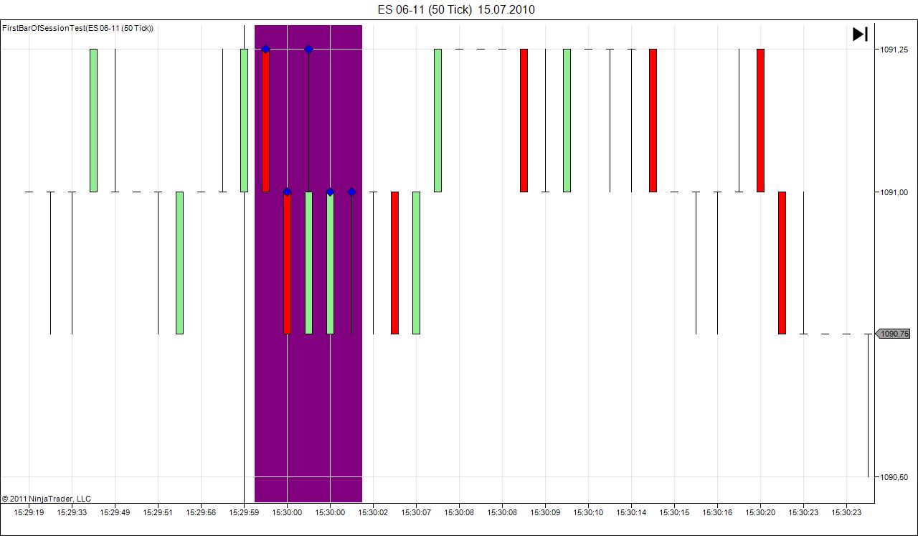Click the 15:30:16 time axis label
This screenshot has width=918, height=536.
point(717,512)
